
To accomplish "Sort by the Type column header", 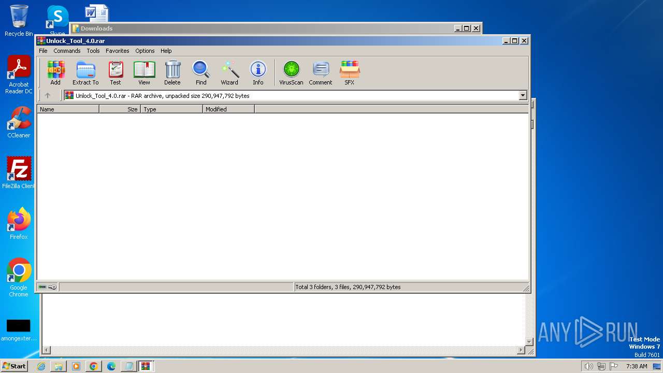I will 171,109.
